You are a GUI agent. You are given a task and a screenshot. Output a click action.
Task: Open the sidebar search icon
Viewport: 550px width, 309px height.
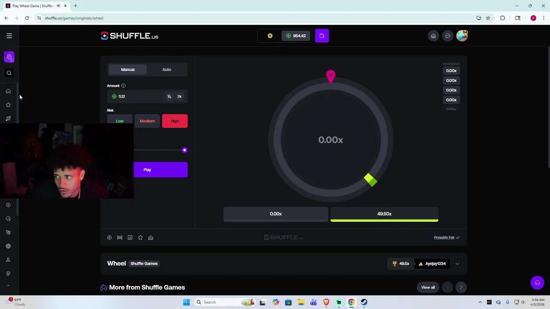pos(9,73)
